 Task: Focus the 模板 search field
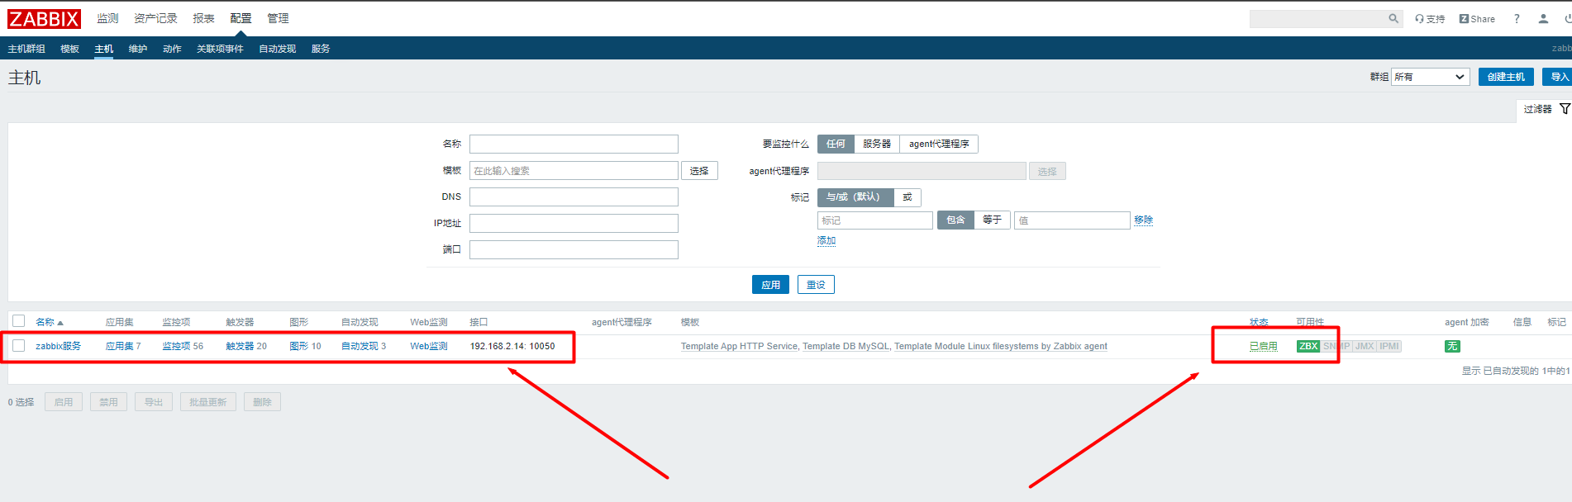574,171
